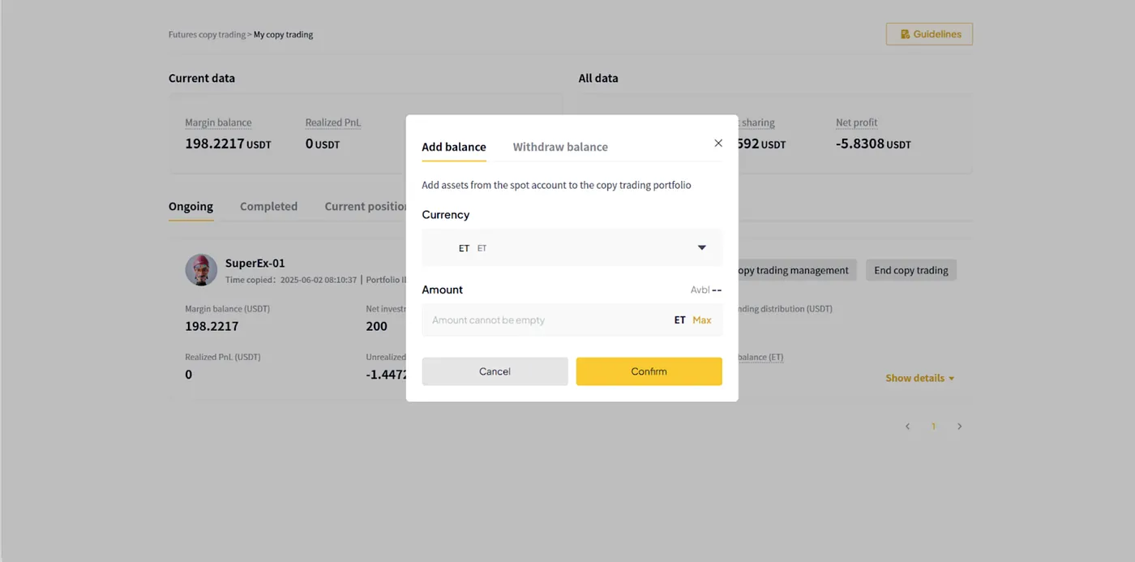The image size is (1135, 562).
Task: Cancel adding balance
Action: 495,371
